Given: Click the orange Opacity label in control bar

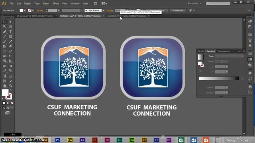Looking at the screenshot, I should tap(110, 10).
